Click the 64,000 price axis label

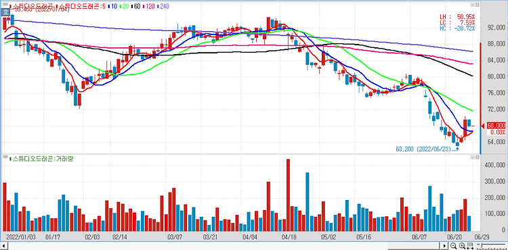tap(496, 142)
